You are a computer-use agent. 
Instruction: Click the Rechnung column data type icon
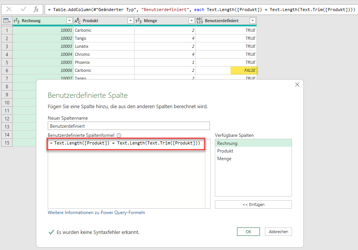tap(17, 21)
